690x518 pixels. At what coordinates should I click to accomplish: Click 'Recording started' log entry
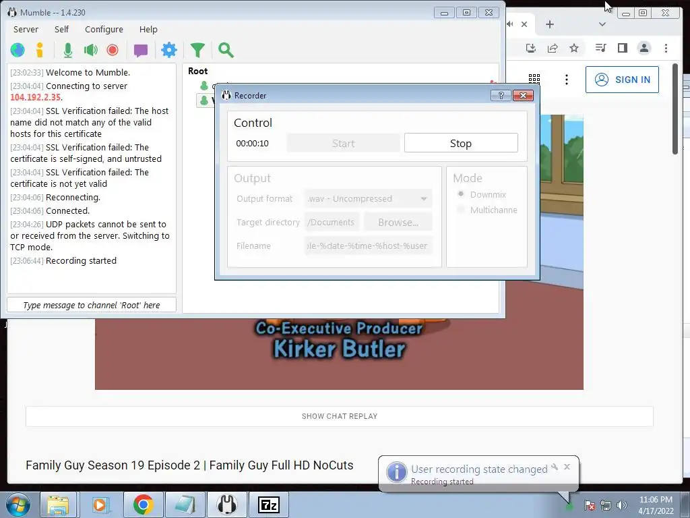[x=81, y=261]
